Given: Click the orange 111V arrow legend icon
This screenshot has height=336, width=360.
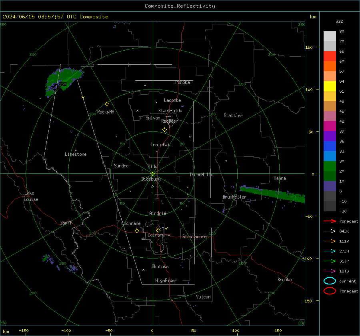Looking at the screenshot, I should click(x=330, y=241).
